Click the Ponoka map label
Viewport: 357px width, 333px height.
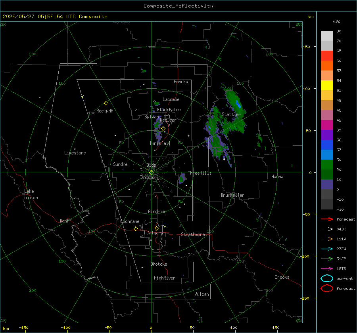(181, 82)
